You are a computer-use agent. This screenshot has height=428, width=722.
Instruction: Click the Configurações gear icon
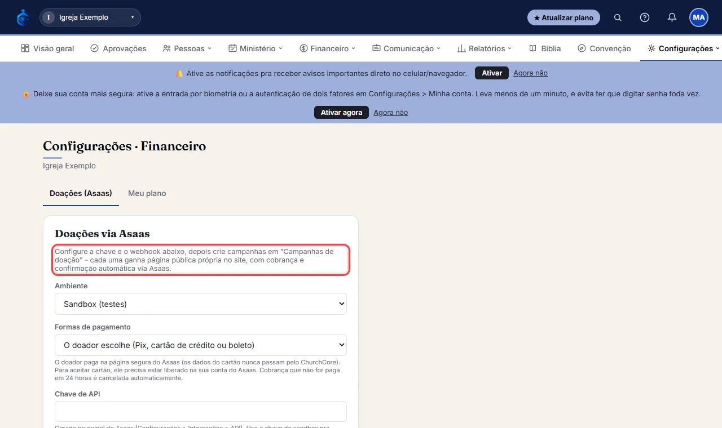tap(651, 48)
